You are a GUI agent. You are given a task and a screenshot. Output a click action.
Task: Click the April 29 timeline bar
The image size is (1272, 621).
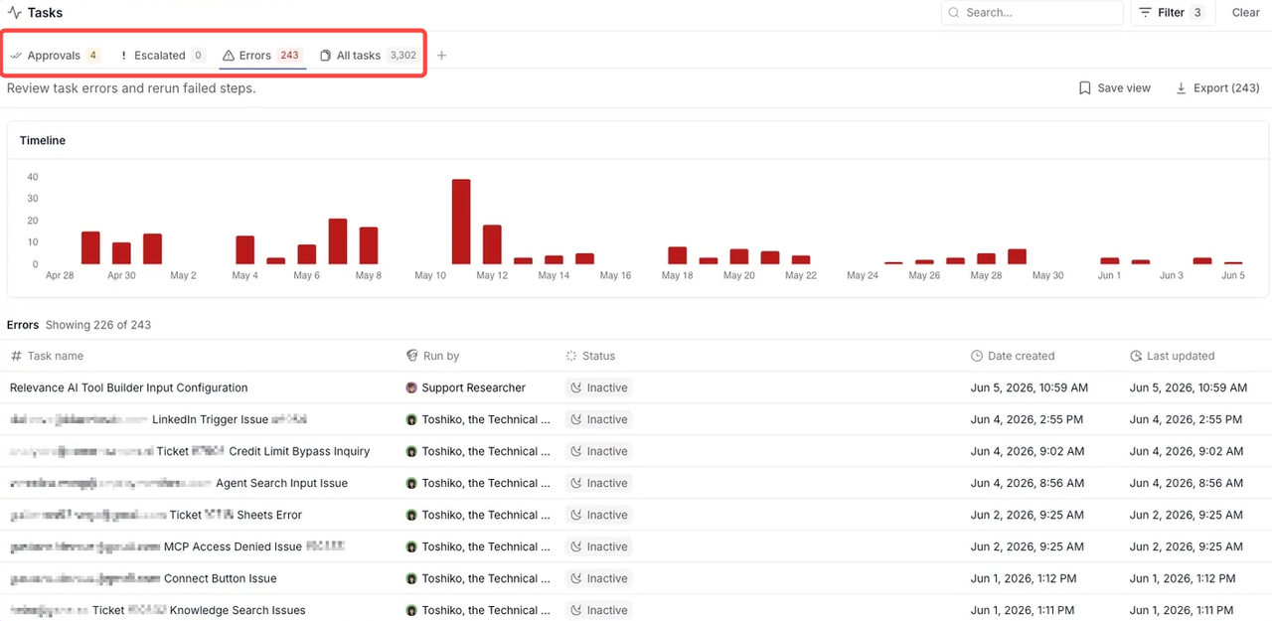[90, 248]
